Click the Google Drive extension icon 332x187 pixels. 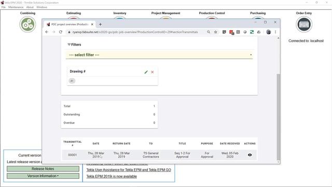coord(259,32)
